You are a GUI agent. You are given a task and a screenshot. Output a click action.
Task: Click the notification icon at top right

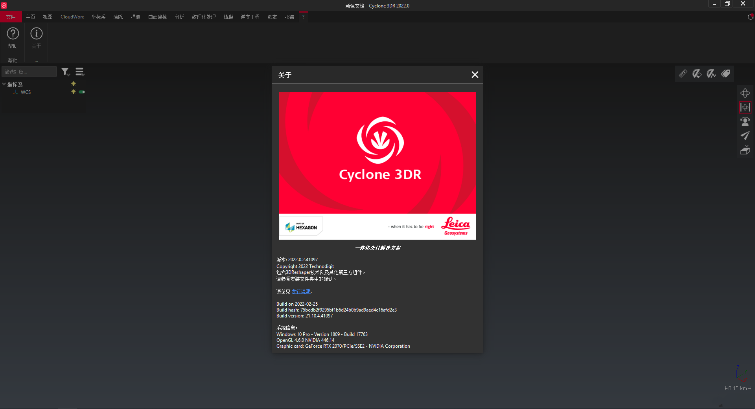pyautogui.click(x=750, y=17)
